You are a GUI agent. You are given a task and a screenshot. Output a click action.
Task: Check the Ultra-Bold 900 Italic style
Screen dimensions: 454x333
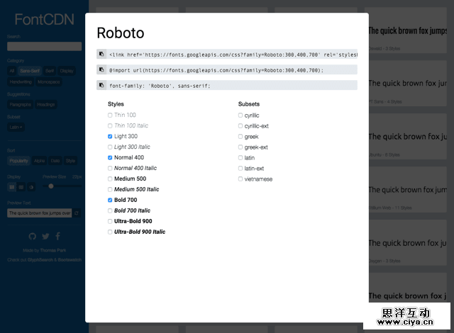(110, 232)
